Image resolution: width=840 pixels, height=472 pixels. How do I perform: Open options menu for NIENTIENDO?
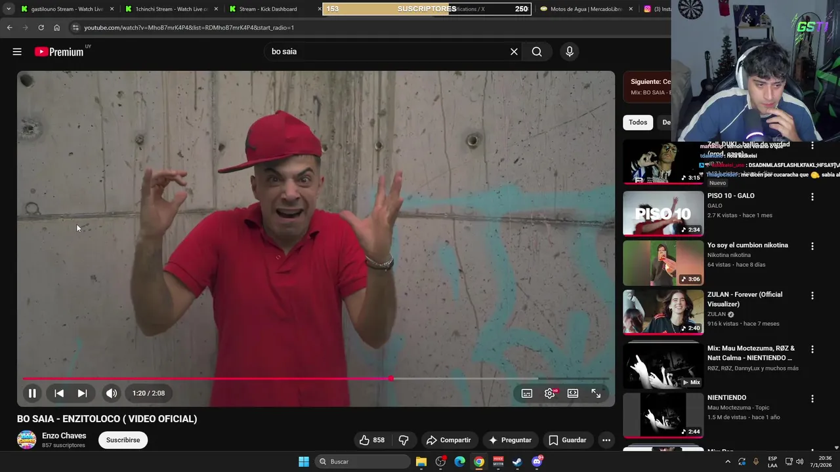pos(812,399)
